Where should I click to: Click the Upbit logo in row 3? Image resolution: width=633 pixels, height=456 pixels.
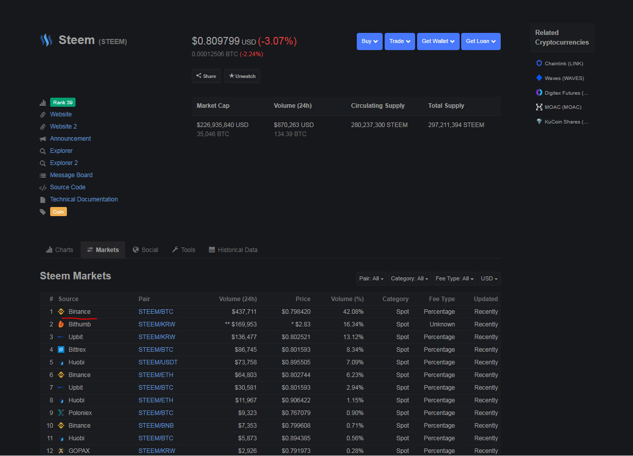pos(61,337)
